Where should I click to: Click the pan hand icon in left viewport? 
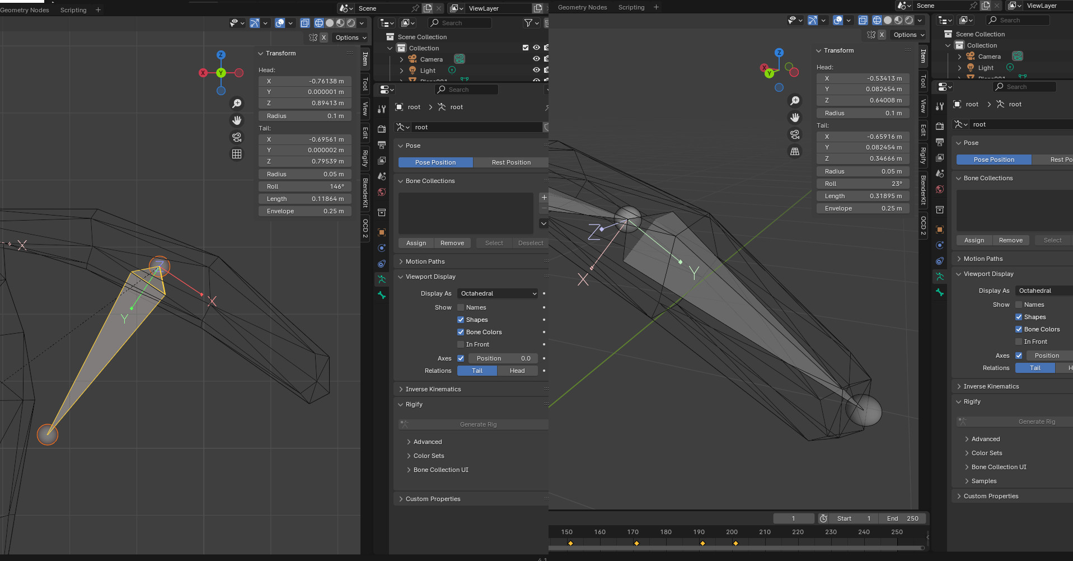[x=237, y=120]
